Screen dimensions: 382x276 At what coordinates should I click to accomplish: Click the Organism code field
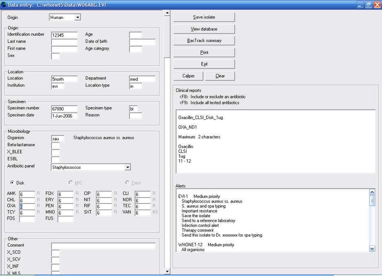pos(57,138)
